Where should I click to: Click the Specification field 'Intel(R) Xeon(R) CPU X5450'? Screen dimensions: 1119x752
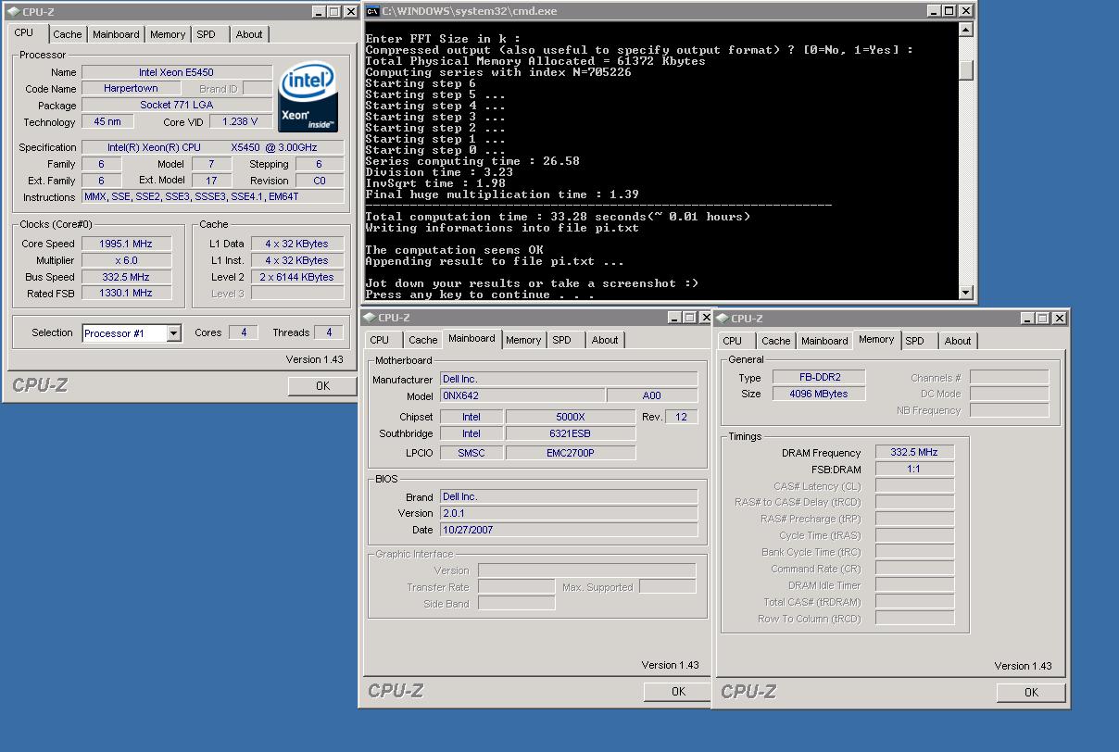[213, 147]
